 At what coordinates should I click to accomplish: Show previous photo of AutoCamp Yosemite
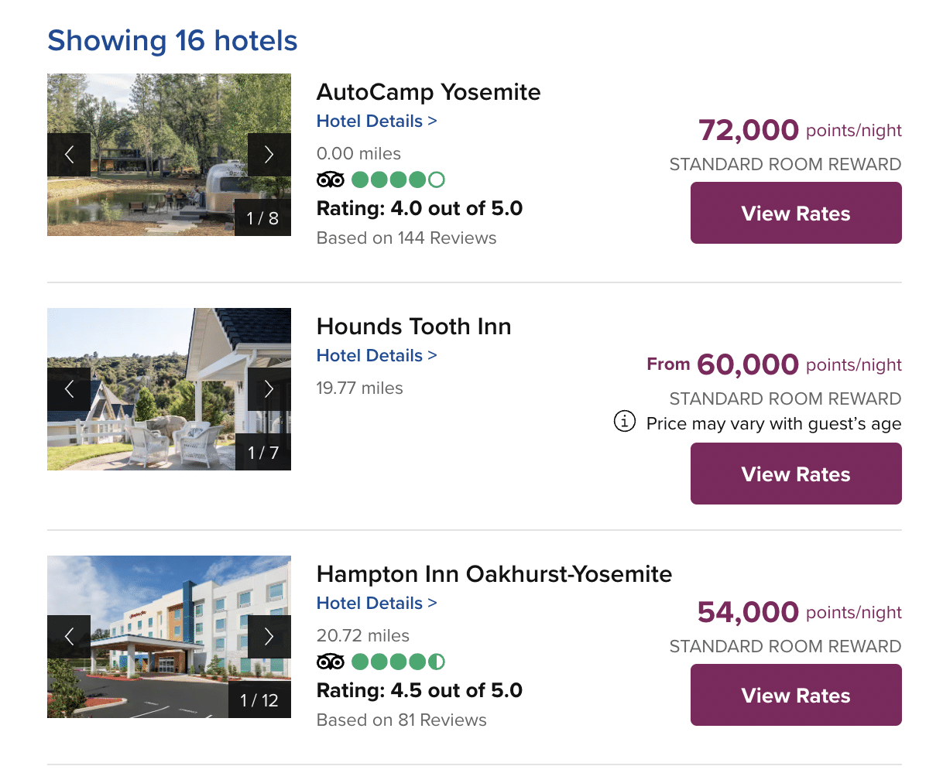click(x=69, y=155)
